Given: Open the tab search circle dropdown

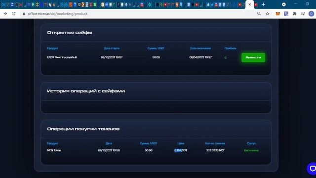Looking at the screenshot, I should pyautogui.click(x=284, y=4).
